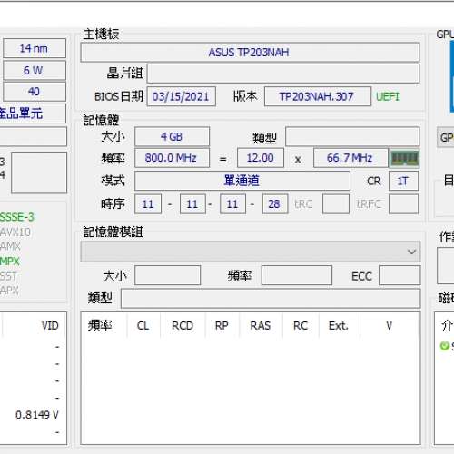Click the 6 W TDP field
Viewport: 454px width, 454px height.
(x=35, y=70)
